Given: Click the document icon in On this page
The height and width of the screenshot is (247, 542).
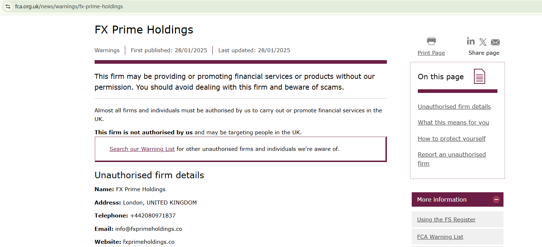Looking at the screenshot, I should pyautogui.click(x=479, y=76).
